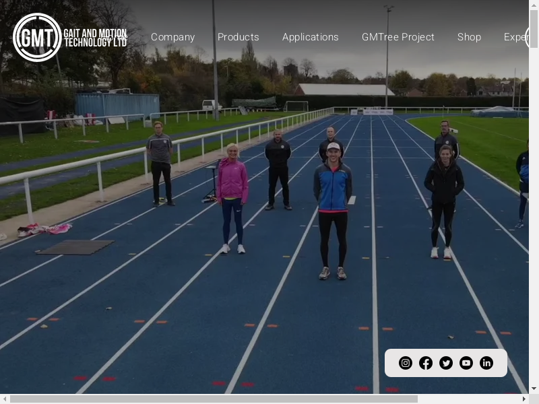Open the Company menu
539x404 pixels.
[172, 37]
